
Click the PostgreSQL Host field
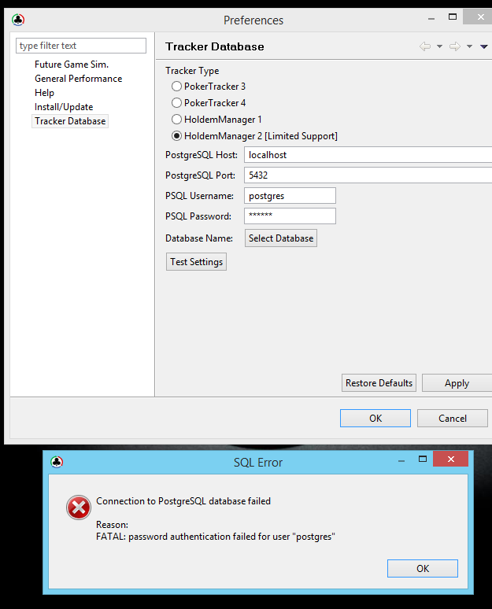coord(368,154)
